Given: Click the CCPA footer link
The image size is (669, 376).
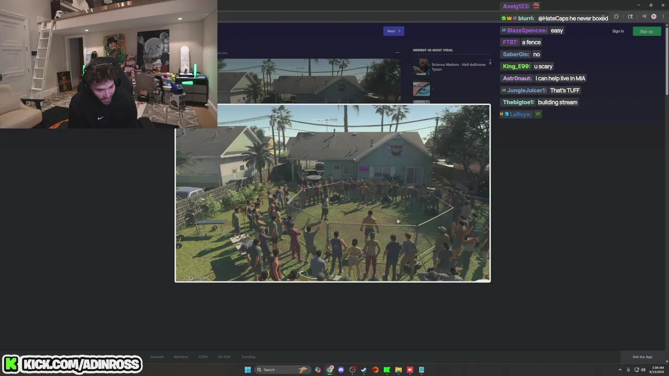Looking at the screenshot, I should click(x=203, y=357).
